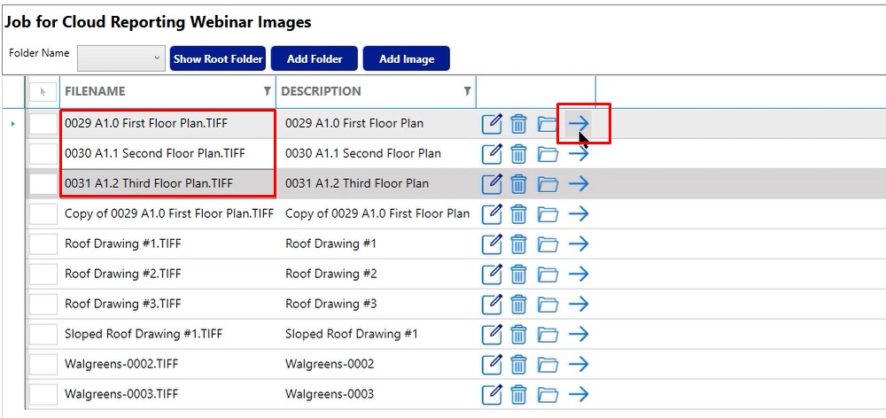Click arrow icon for Walgreens-0003 row

pos(579,394)
